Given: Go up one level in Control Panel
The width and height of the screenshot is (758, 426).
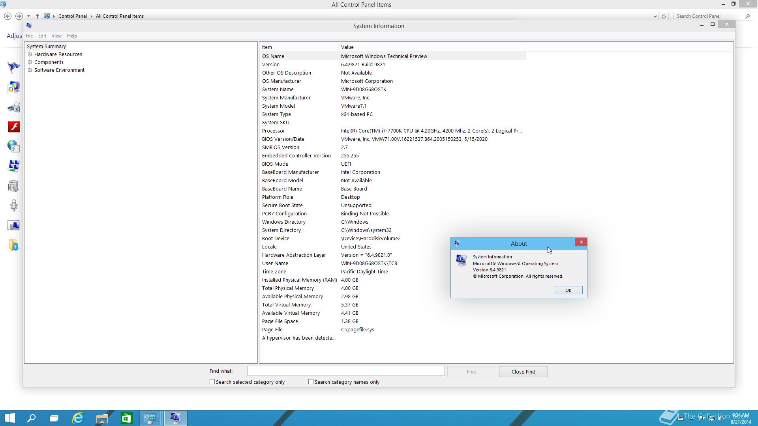Looking at the screenshot, I should click(37, 16).
